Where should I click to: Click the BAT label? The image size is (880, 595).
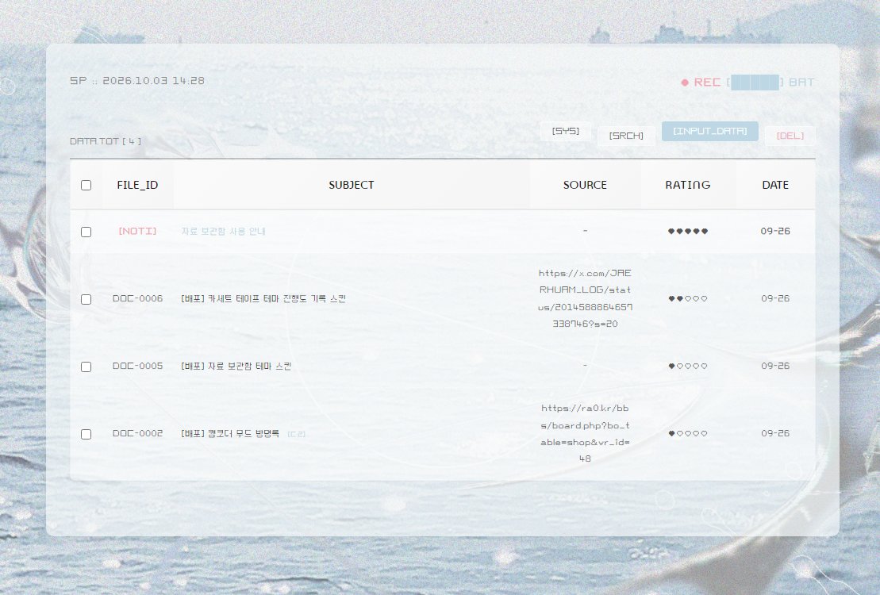click(x=801, y=83)
